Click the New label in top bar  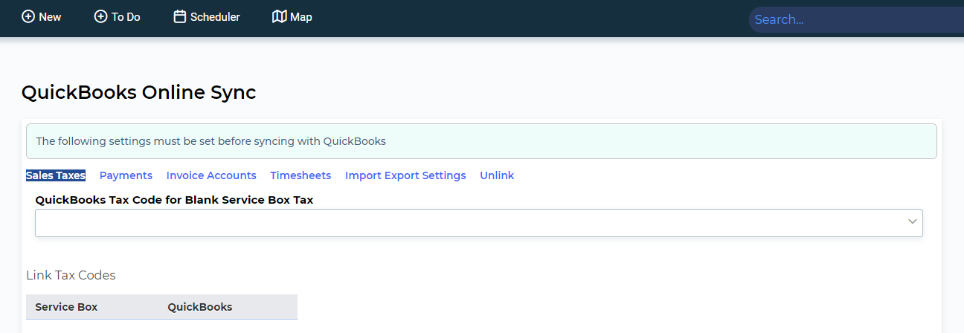pos(50,17)
